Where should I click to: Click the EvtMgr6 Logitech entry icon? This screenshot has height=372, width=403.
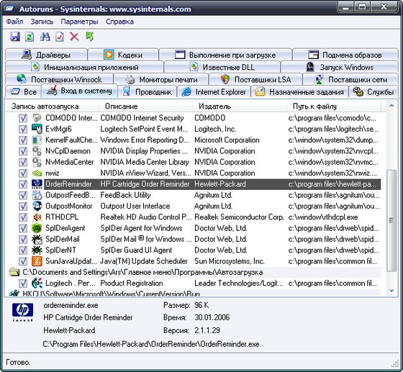(x=37, y=129)
